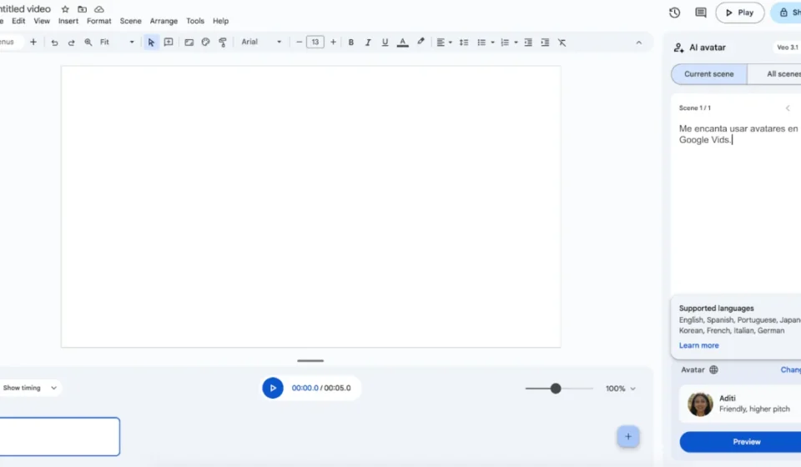Click the timeline zoom slider handle
The width and height of the screenshot is (801, 467).
click(556, 389)
